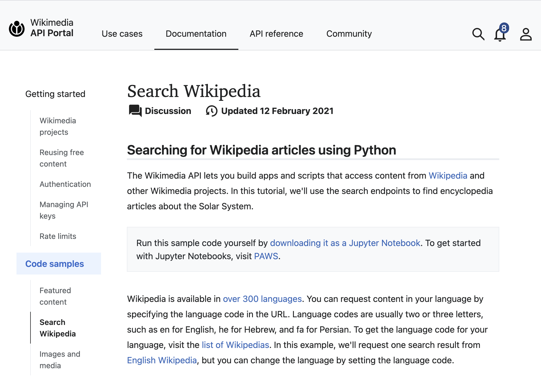The height and width of the screenshot is (377, 541).
Task: Open Managing API keys in the sidebar
Action: click(64, 210)
